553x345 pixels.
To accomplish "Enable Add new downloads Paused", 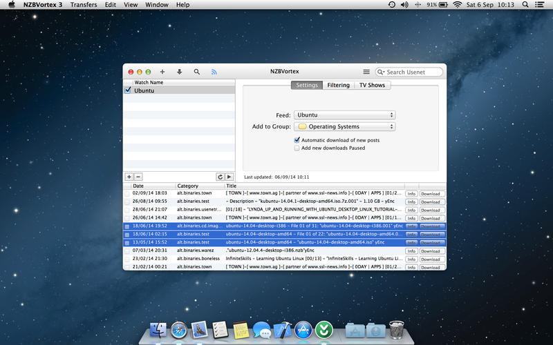I will (x=297, y=148).
